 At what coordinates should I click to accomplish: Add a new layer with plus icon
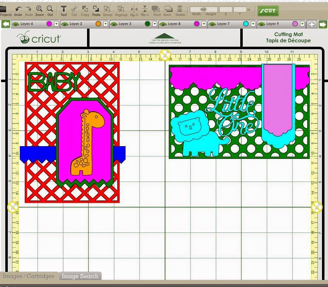coord(311,24)
